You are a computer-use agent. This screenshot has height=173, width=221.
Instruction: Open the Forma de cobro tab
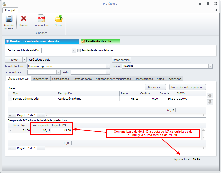(x=82, y=79)
